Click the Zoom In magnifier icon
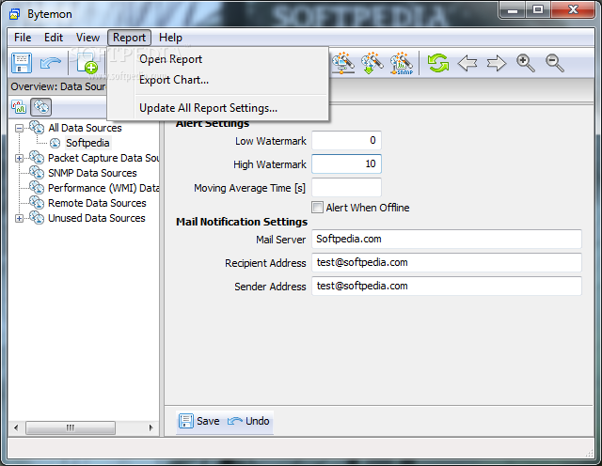The height and width of the screenshot is (466, 602). 526,63
